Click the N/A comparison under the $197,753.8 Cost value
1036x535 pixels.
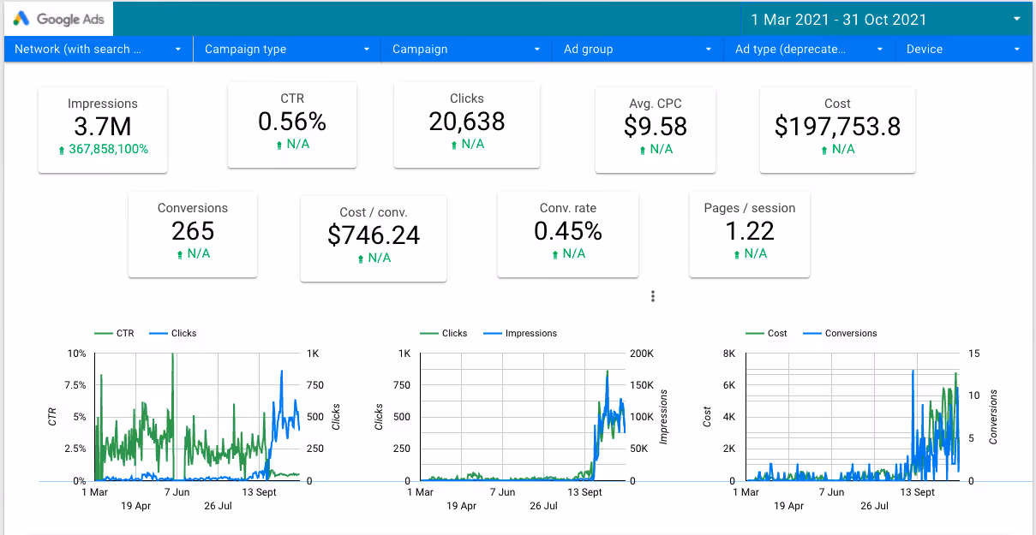(x=844, y=149)
